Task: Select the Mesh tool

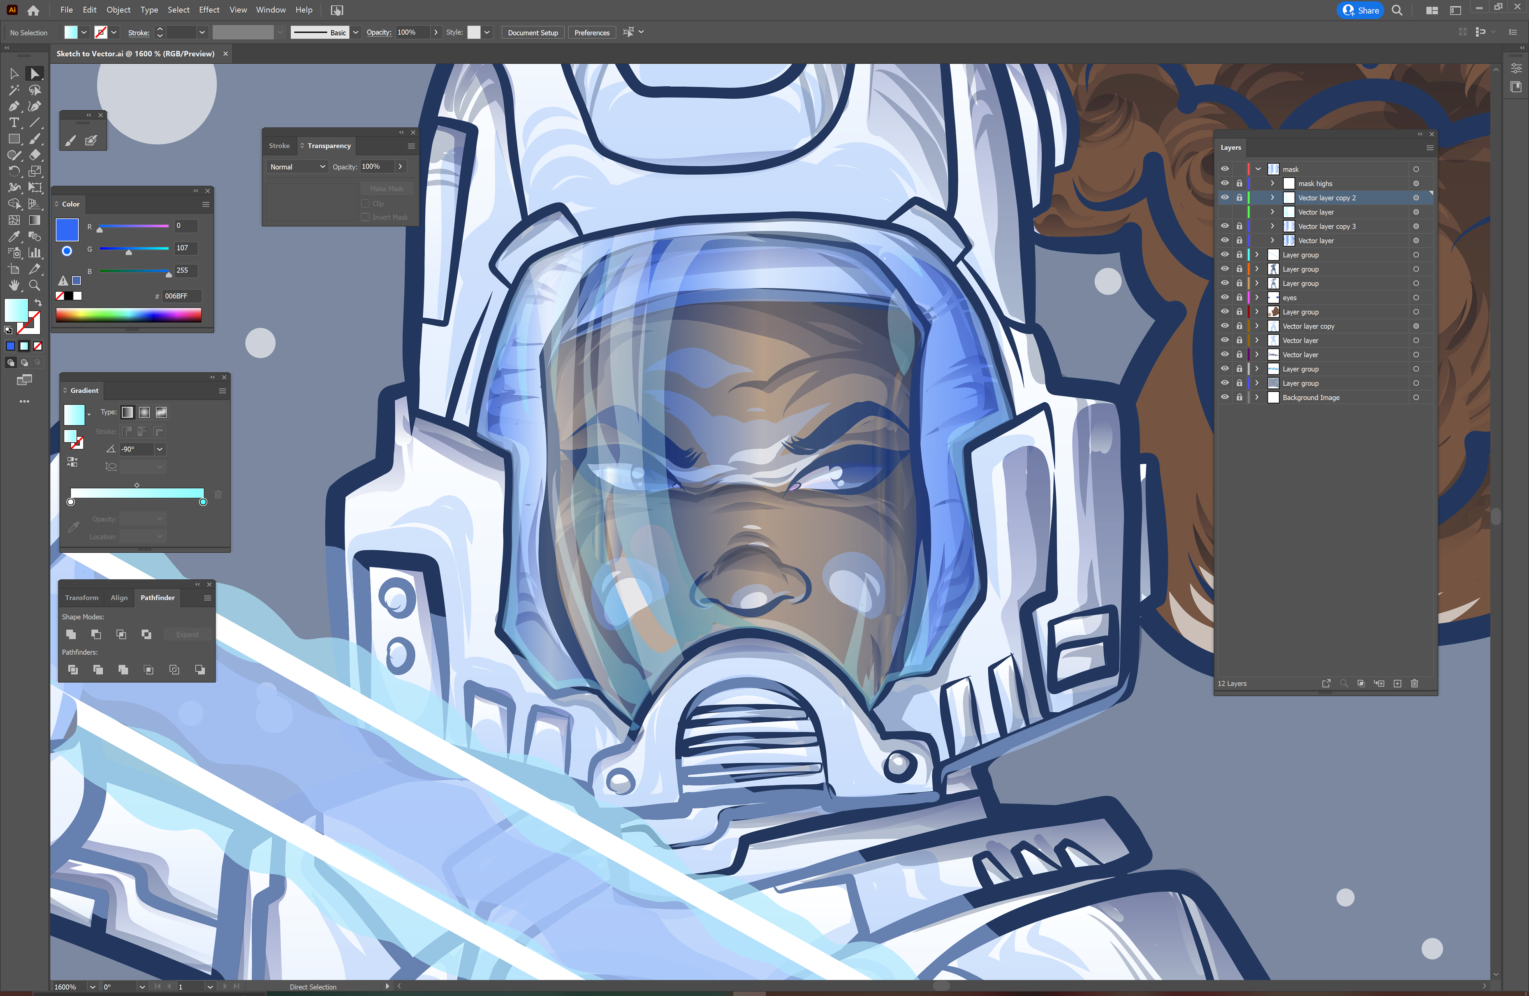Action: (14, 220)
